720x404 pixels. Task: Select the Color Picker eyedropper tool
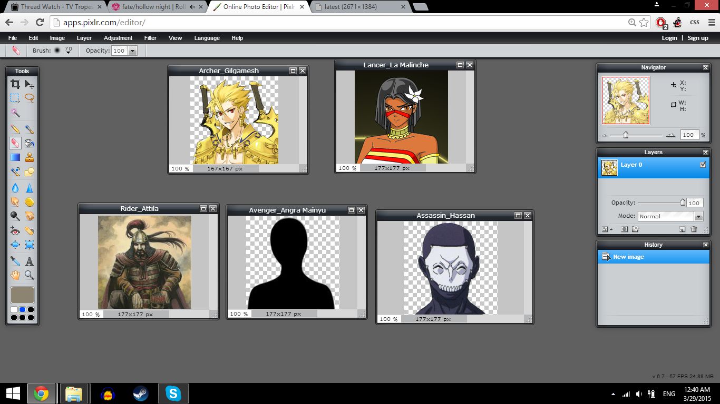tap(15, 261)
